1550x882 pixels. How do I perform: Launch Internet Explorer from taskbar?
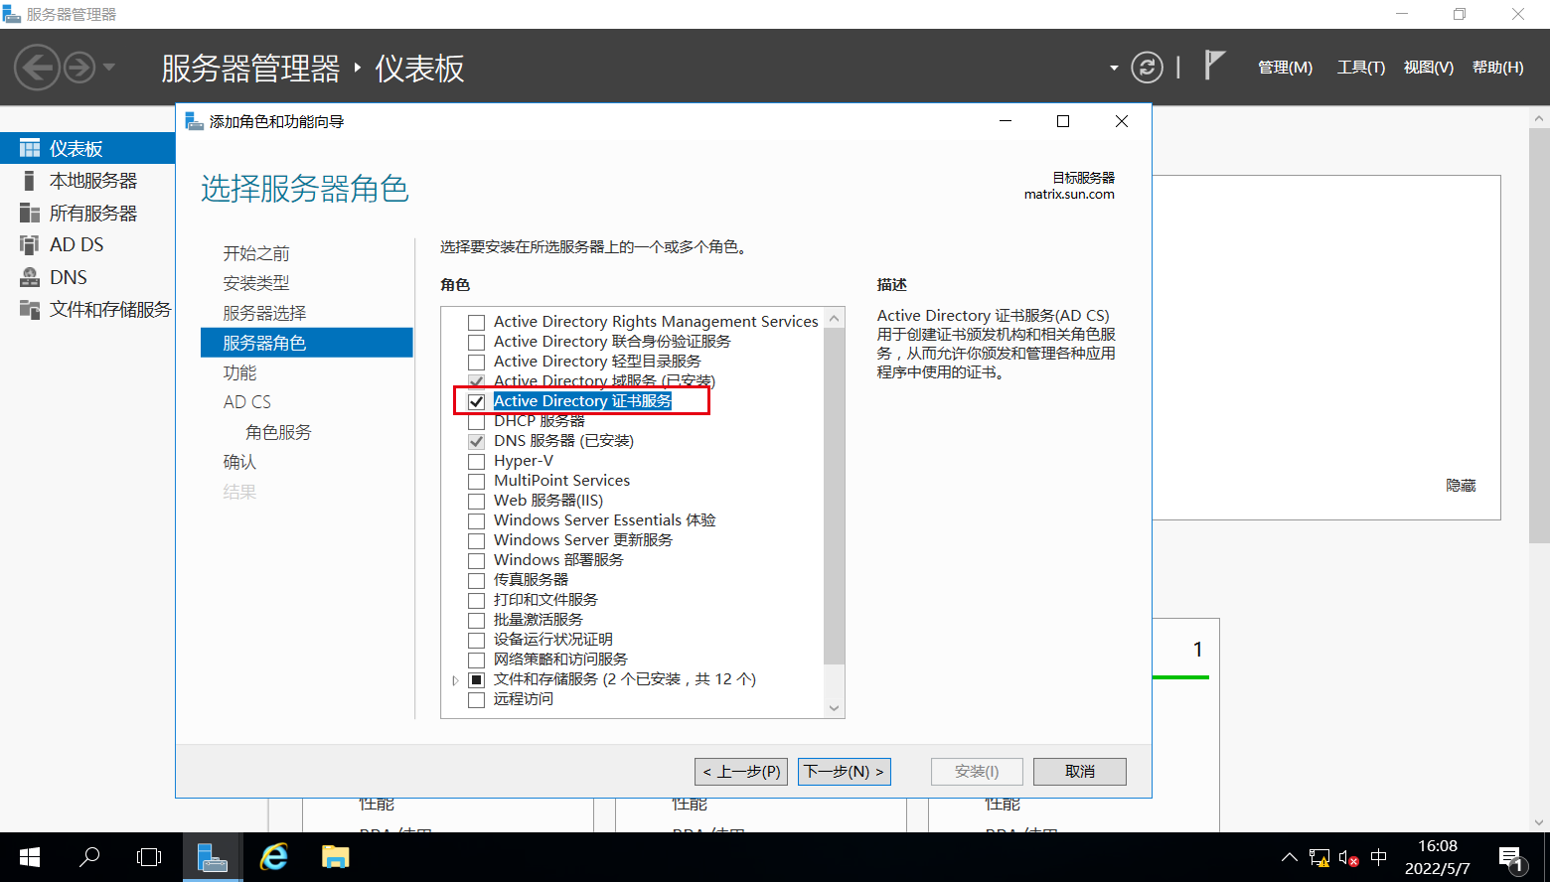(273, 857)
